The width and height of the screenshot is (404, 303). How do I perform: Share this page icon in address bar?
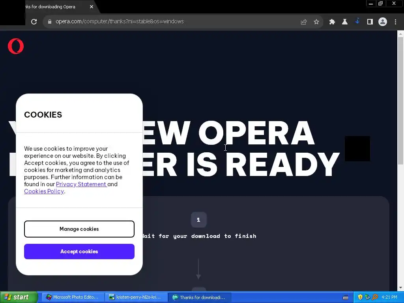pos(304,22)
